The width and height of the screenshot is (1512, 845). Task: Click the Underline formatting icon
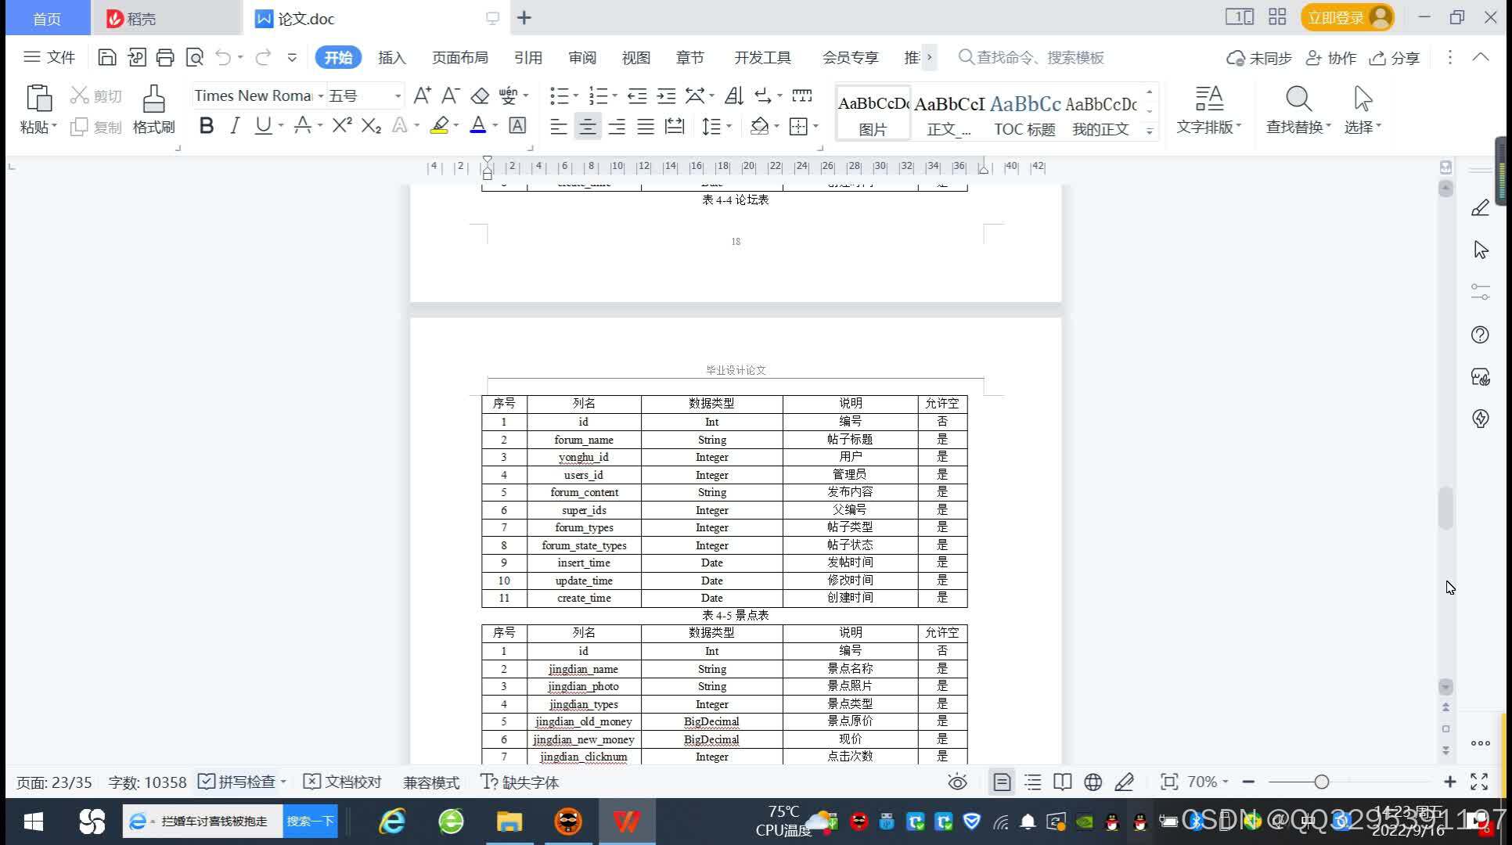click(x=265, y=126)
